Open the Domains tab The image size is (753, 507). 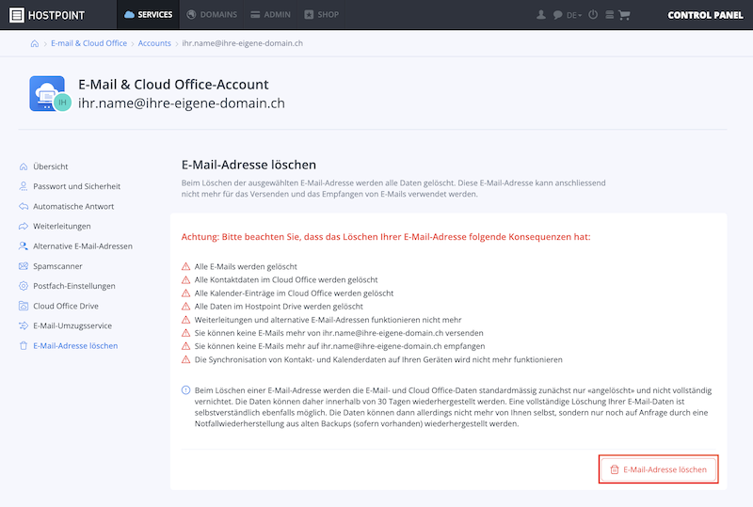tap(212, 15)
